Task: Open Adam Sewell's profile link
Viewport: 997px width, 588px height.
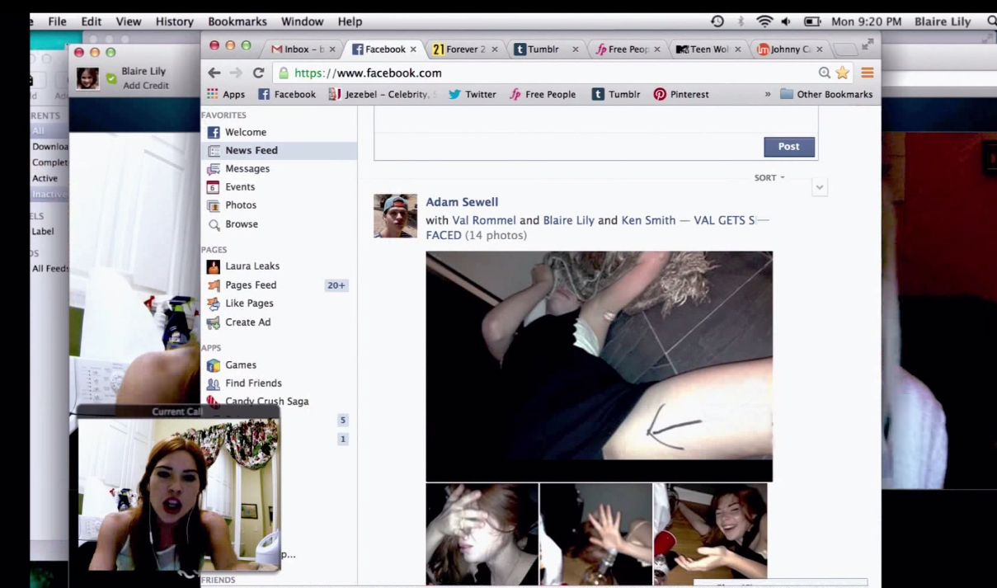Action: (462, 202)
